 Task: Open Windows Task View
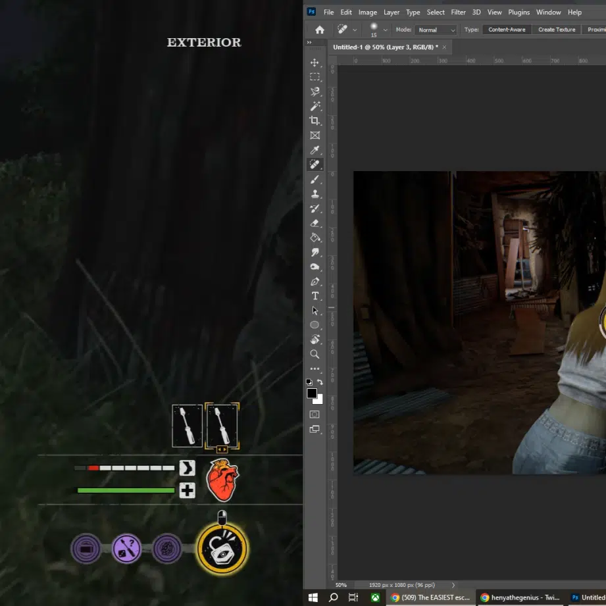353,597
